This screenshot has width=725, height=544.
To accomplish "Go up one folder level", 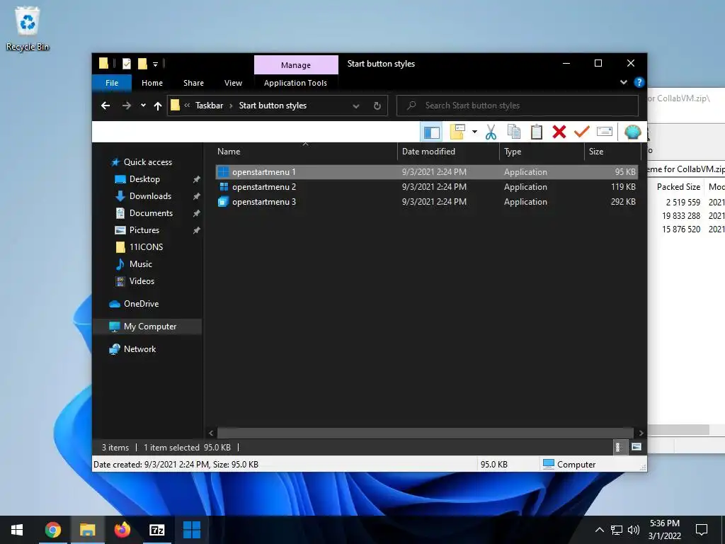I will tap(158, 106).
